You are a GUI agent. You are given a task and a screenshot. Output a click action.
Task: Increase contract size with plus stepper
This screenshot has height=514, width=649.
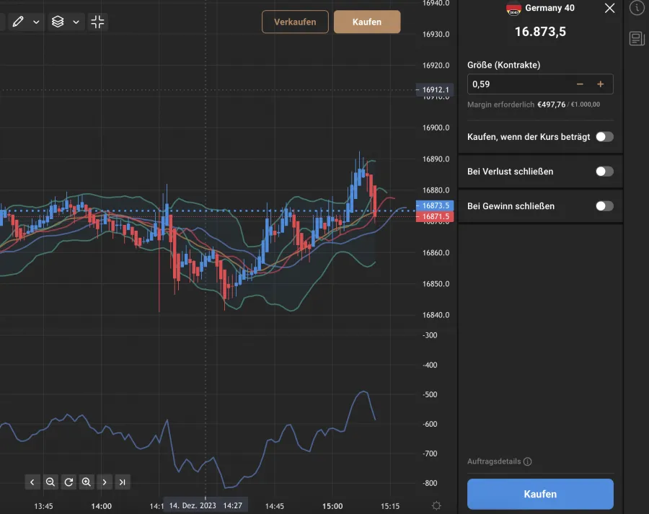click(600, 84)
